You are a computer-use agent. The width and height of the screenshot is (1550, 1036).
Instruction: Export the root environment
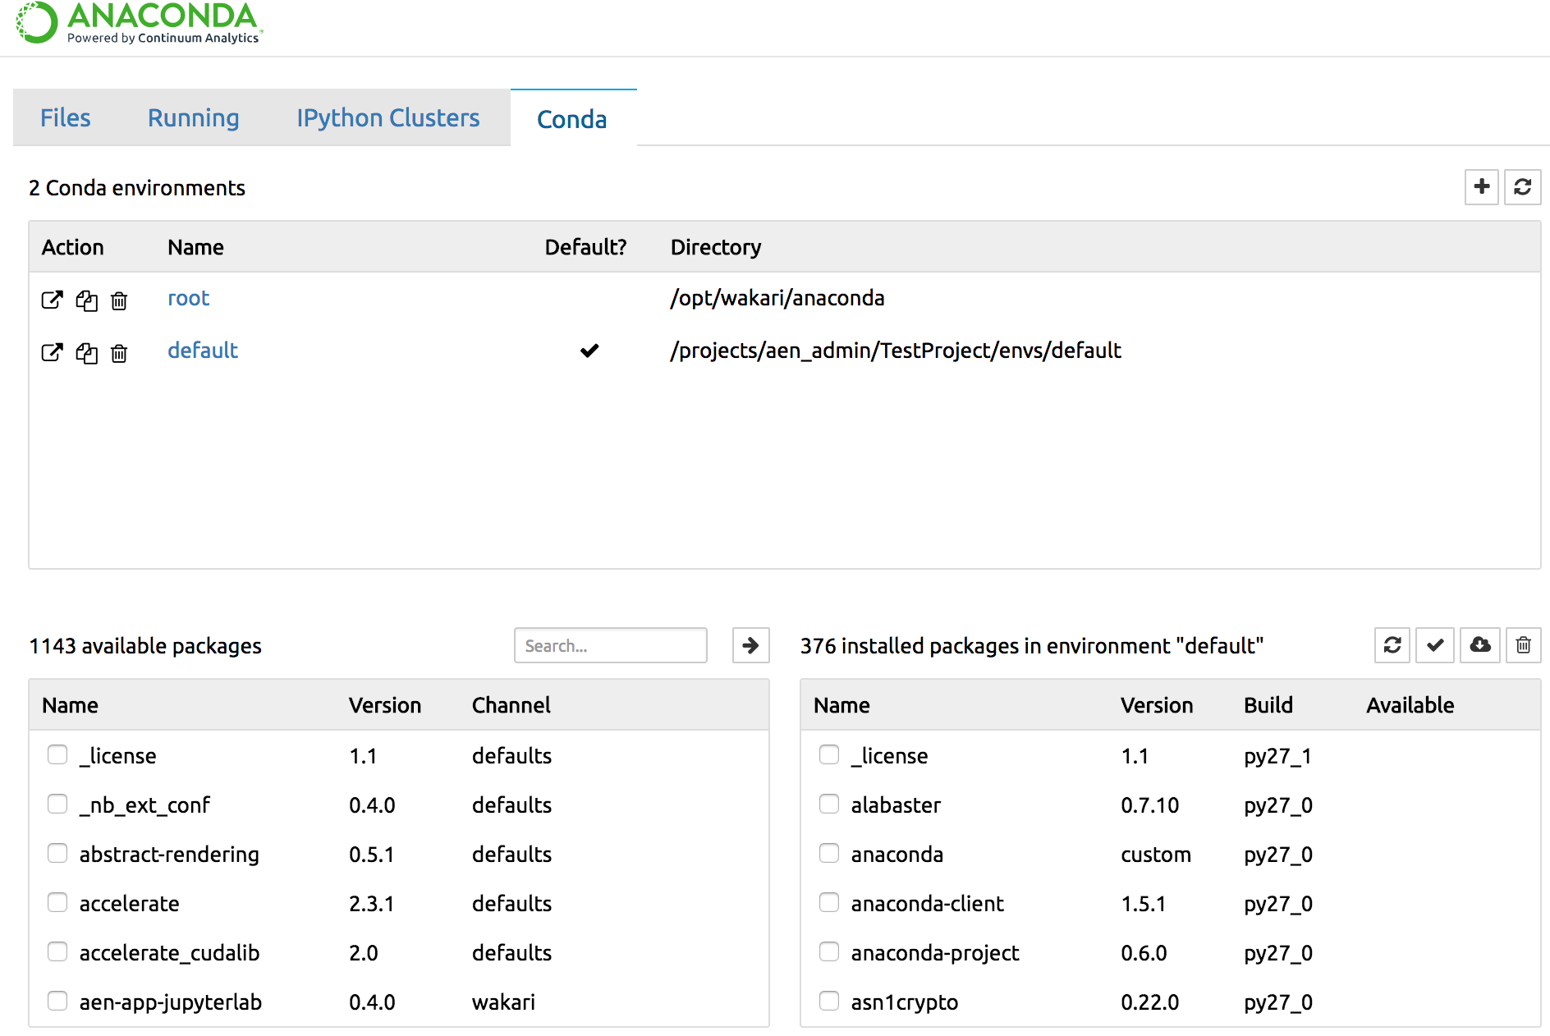(x=52, y=300)
